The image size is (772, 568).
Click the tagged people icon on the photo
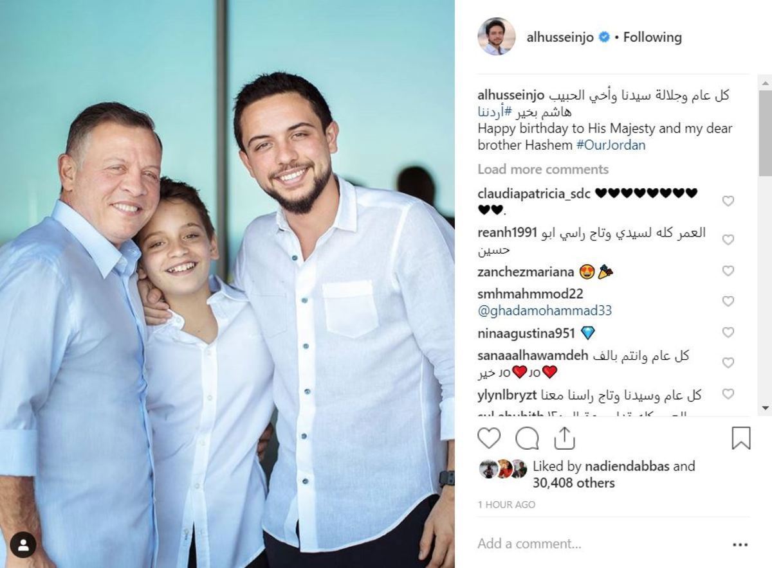23,545
